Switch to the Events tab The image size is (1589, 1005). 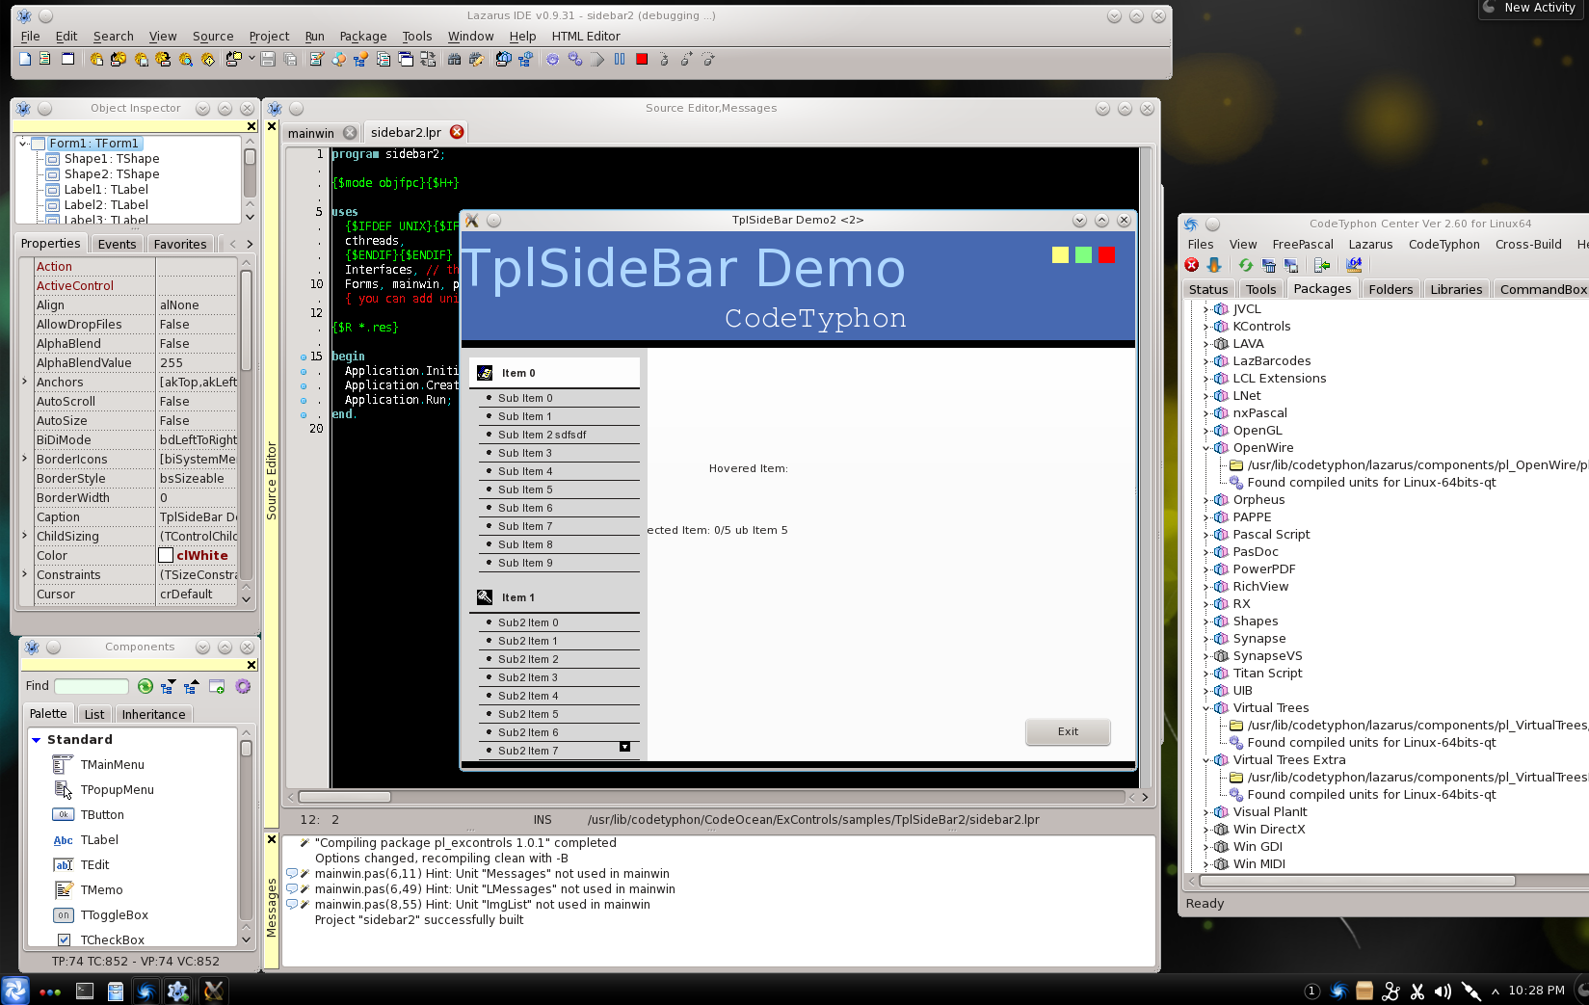pos(117,244)
